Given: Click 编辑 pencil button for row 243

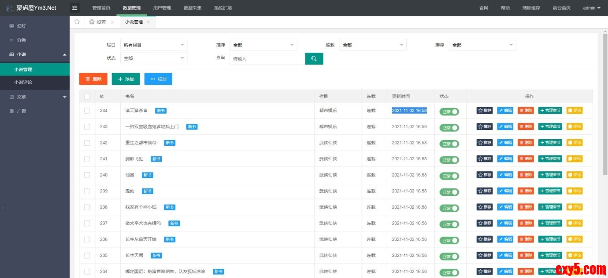Looking at the screenshot, I should click(x=505, y=126).
